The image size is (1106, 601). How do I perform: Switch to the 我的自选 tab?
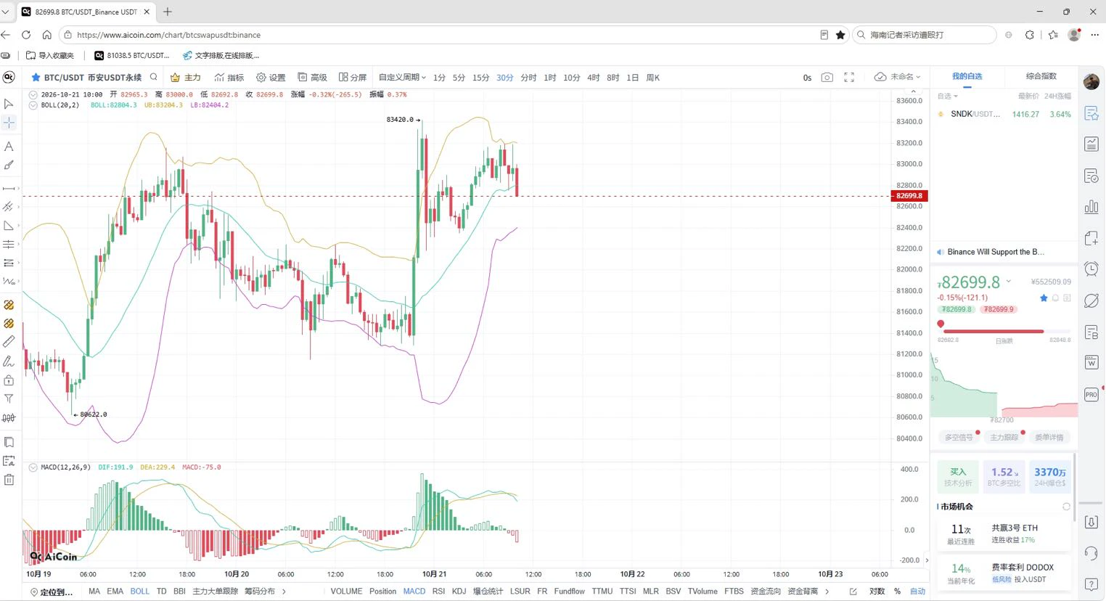(967, 76)
